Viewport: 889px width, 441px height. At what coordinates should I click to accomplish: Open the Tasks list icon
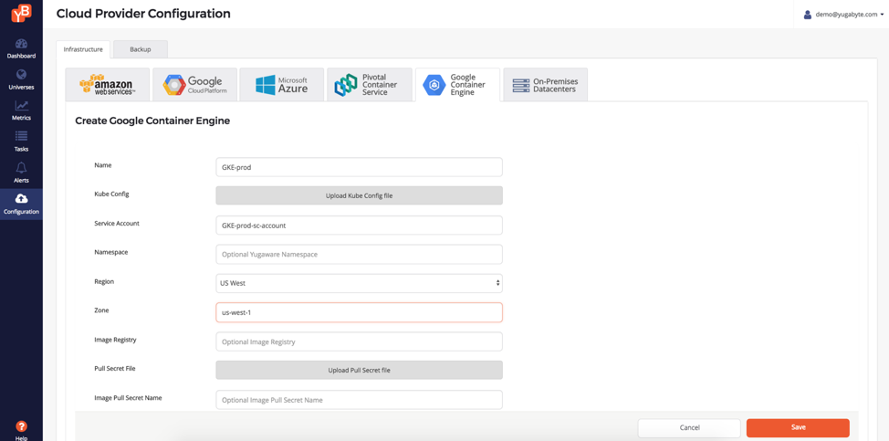pos(21,137)
